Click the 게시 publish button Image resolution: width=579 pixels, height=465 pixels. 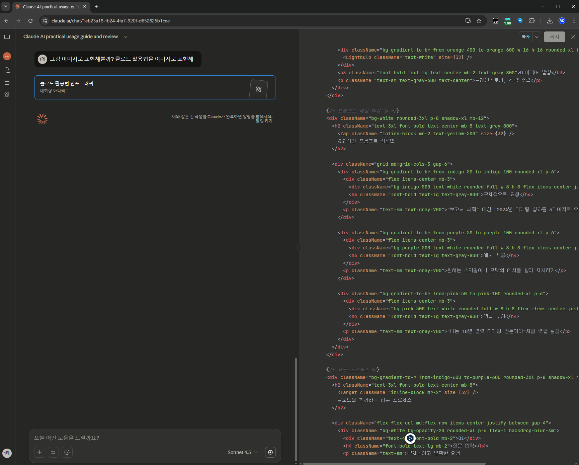click(x=554, y=37)
